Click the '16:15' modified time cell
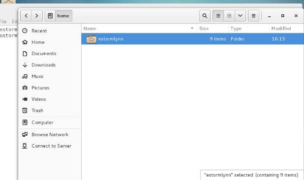This screenshot has width=304, height=180. point(278,39)
